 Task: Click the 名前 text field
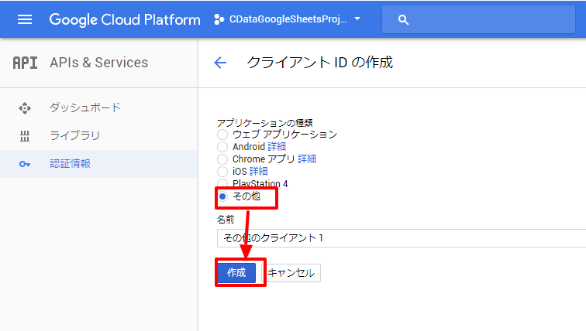point(402,238)
